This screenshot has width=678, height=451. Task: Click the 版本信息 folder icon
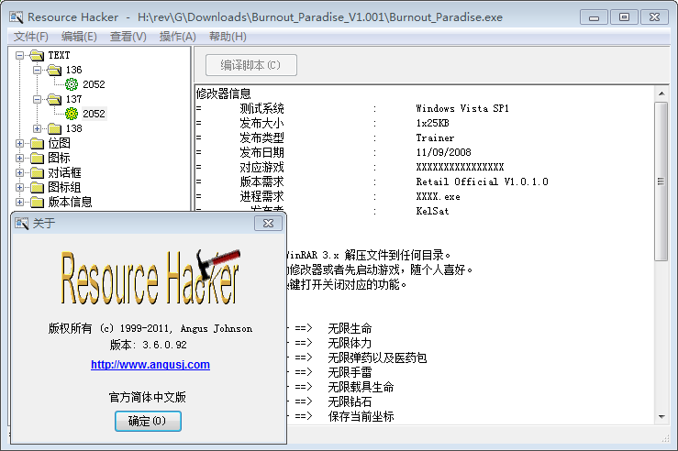[38, 203]
